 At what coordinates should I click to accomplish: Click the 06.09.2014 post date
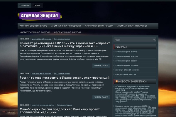point(24,105)
